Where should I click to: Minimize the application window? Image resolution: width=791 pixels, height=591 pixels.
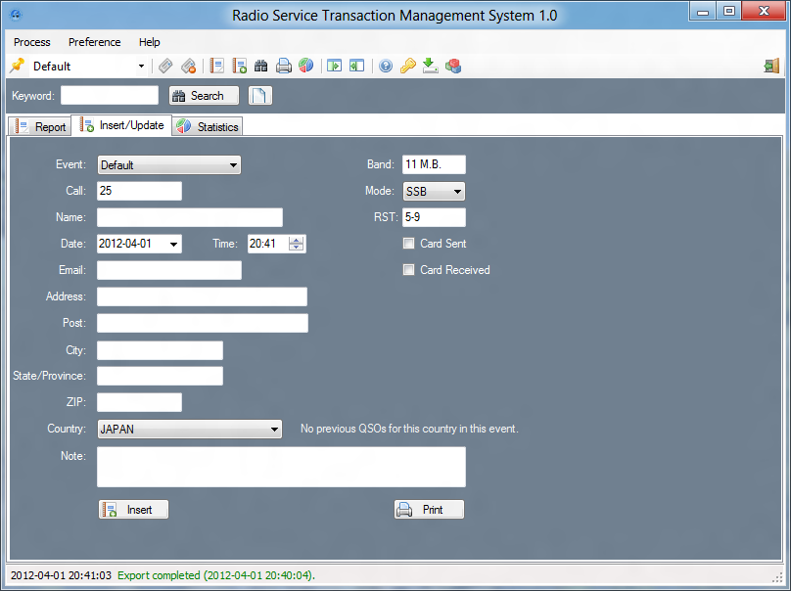[703, 11]
